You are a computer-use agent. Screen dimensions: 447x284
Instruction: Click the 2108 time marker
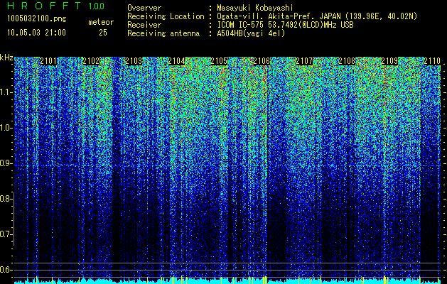tap(347, 61)
